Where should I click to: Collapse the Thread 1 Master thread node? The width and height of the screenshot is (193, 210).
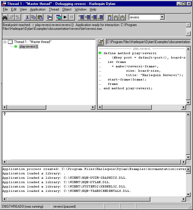tap(5, 42)
